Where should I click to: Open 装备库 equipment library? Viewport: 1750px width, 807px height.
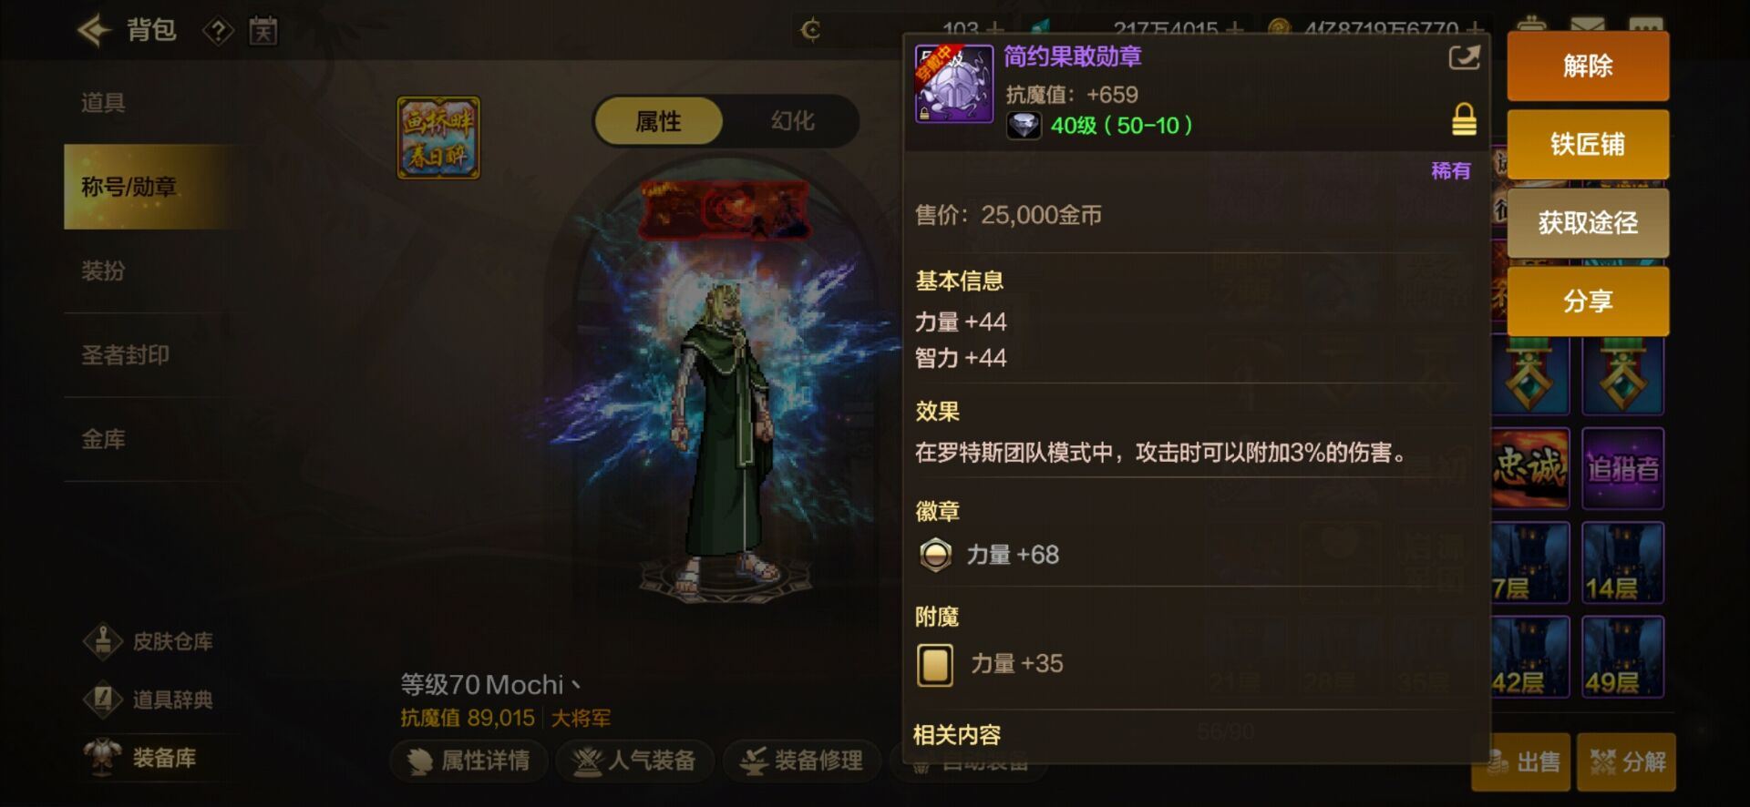[141, 758]
